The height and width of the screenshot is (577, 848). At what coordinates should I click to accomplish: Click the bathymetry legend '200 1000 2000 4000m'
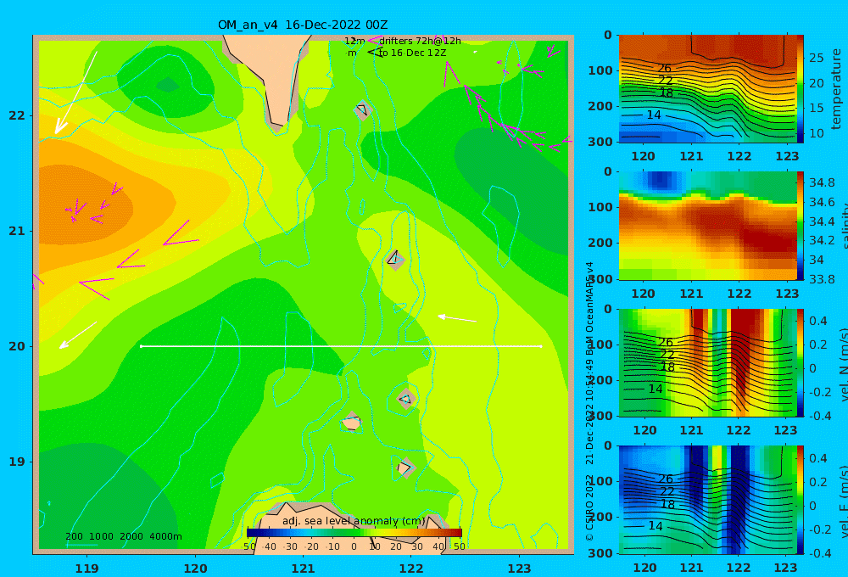(x=123, y=536)
